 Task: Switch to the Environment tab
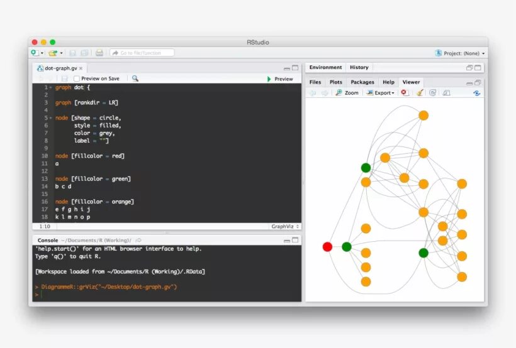pyautogui.click(x=325, y=67)
